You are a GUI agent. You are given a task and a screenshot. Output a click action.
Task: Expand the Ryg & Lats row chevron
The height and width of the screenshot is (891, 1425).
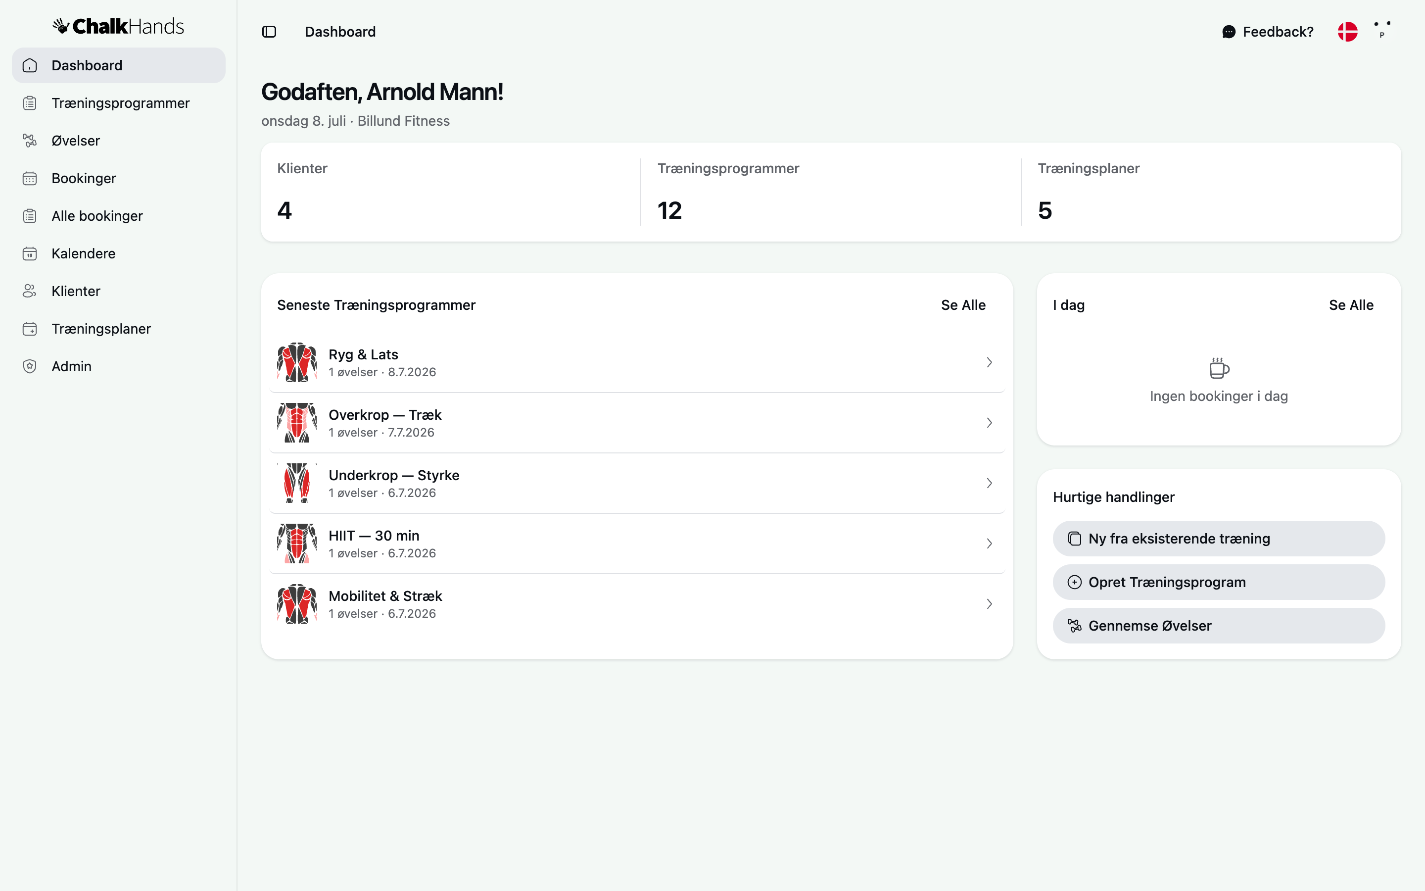point(989,362)
